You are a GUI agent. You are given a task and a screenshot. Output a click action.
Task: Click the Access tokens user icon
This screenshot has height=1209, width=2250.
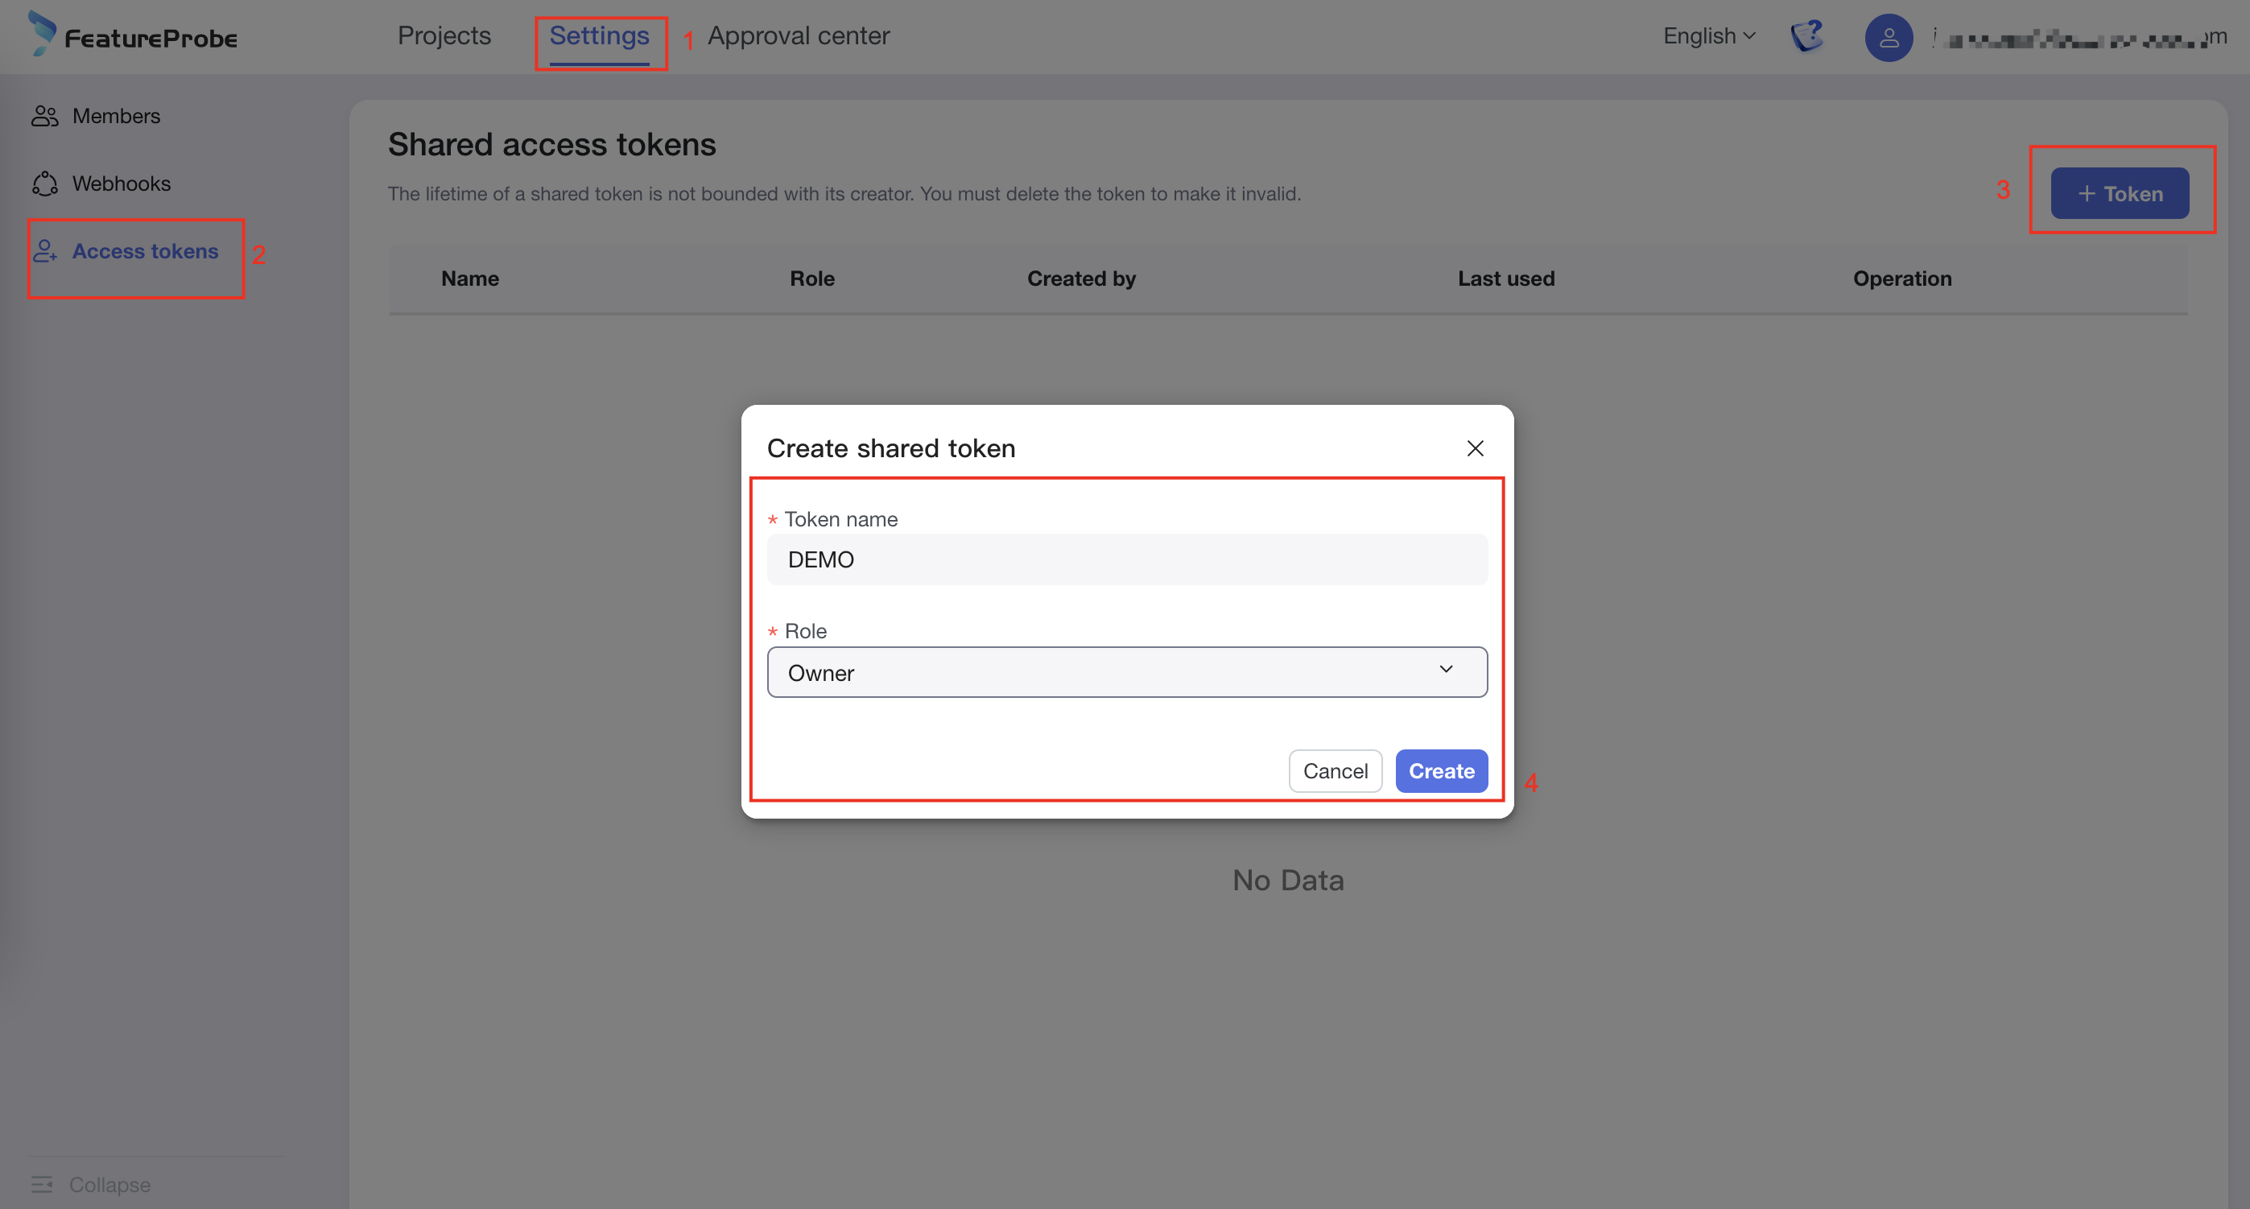[44, 252]
